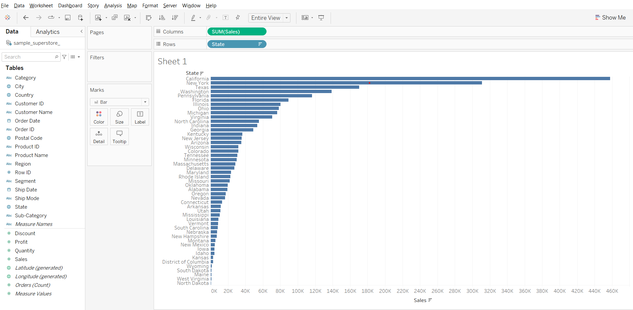
Task: Click the Tableau start page logo icon
Action: (x=8, y=18)
